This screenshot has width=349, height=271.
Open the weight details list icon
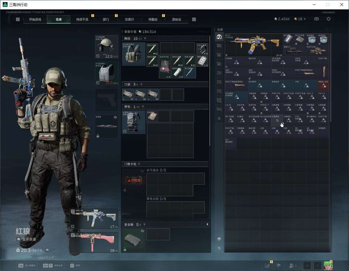47,250
